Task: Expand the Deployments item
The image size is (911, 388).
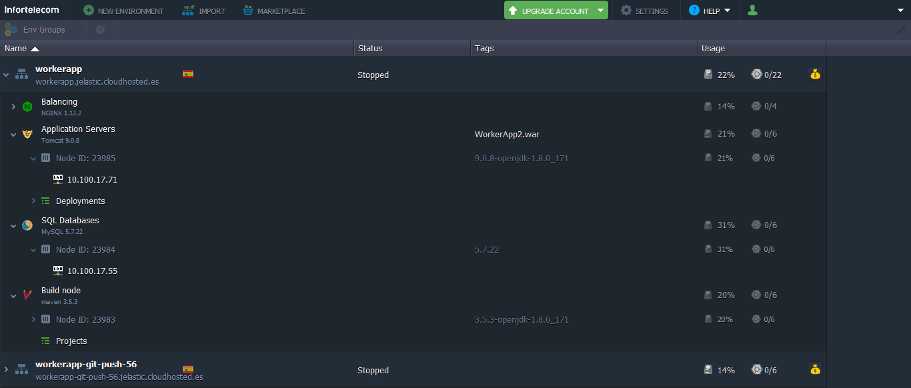Action: [33, 201]
